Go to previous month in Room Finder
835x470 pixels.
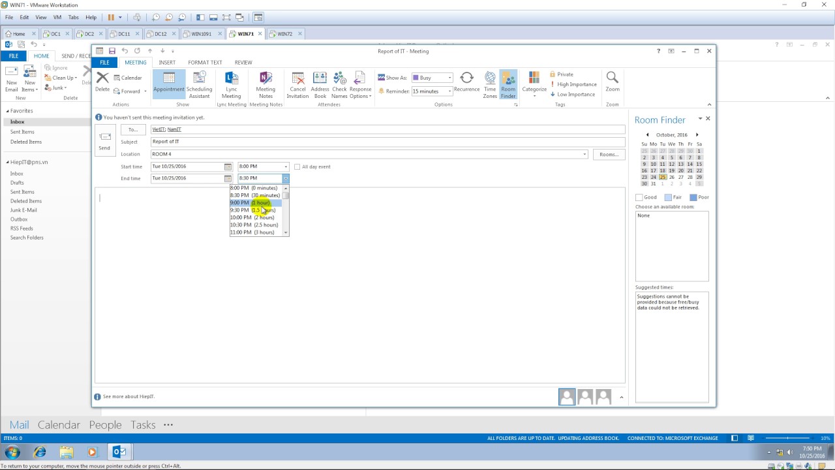(x=647, y=135)
